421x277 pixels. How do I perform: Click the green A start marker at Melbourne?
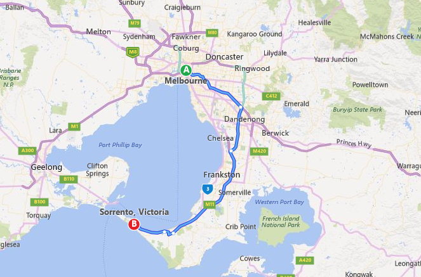pos(186,70)
